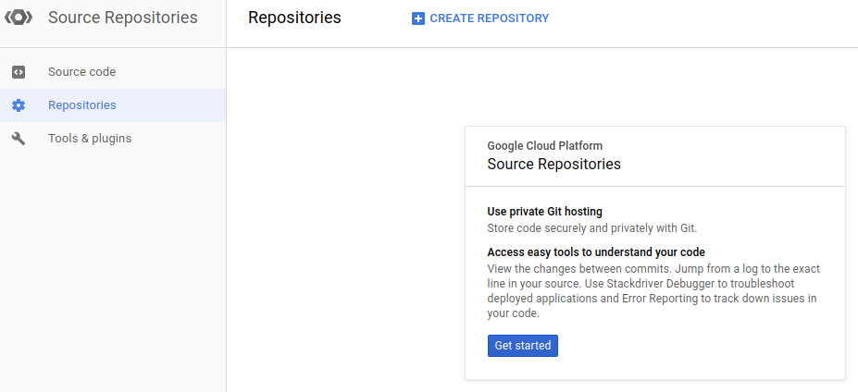Click the Google Cloud Platform card label
Image resolution: width=858 pixels, height=392 pixels.
545,146
